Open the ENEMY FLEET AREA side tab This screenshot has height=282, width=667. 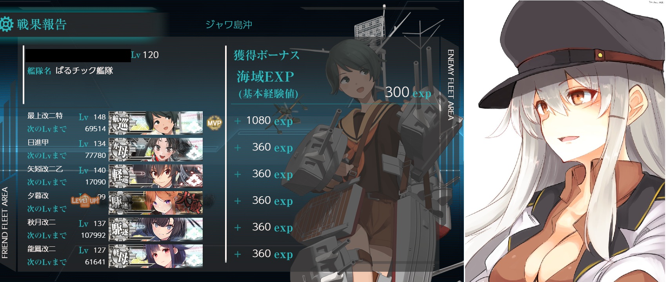click(x=451, y=85)
